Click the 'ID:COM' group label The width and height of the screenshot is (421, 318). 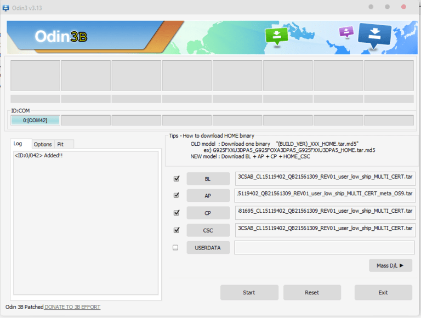click(x=20, y=111)
